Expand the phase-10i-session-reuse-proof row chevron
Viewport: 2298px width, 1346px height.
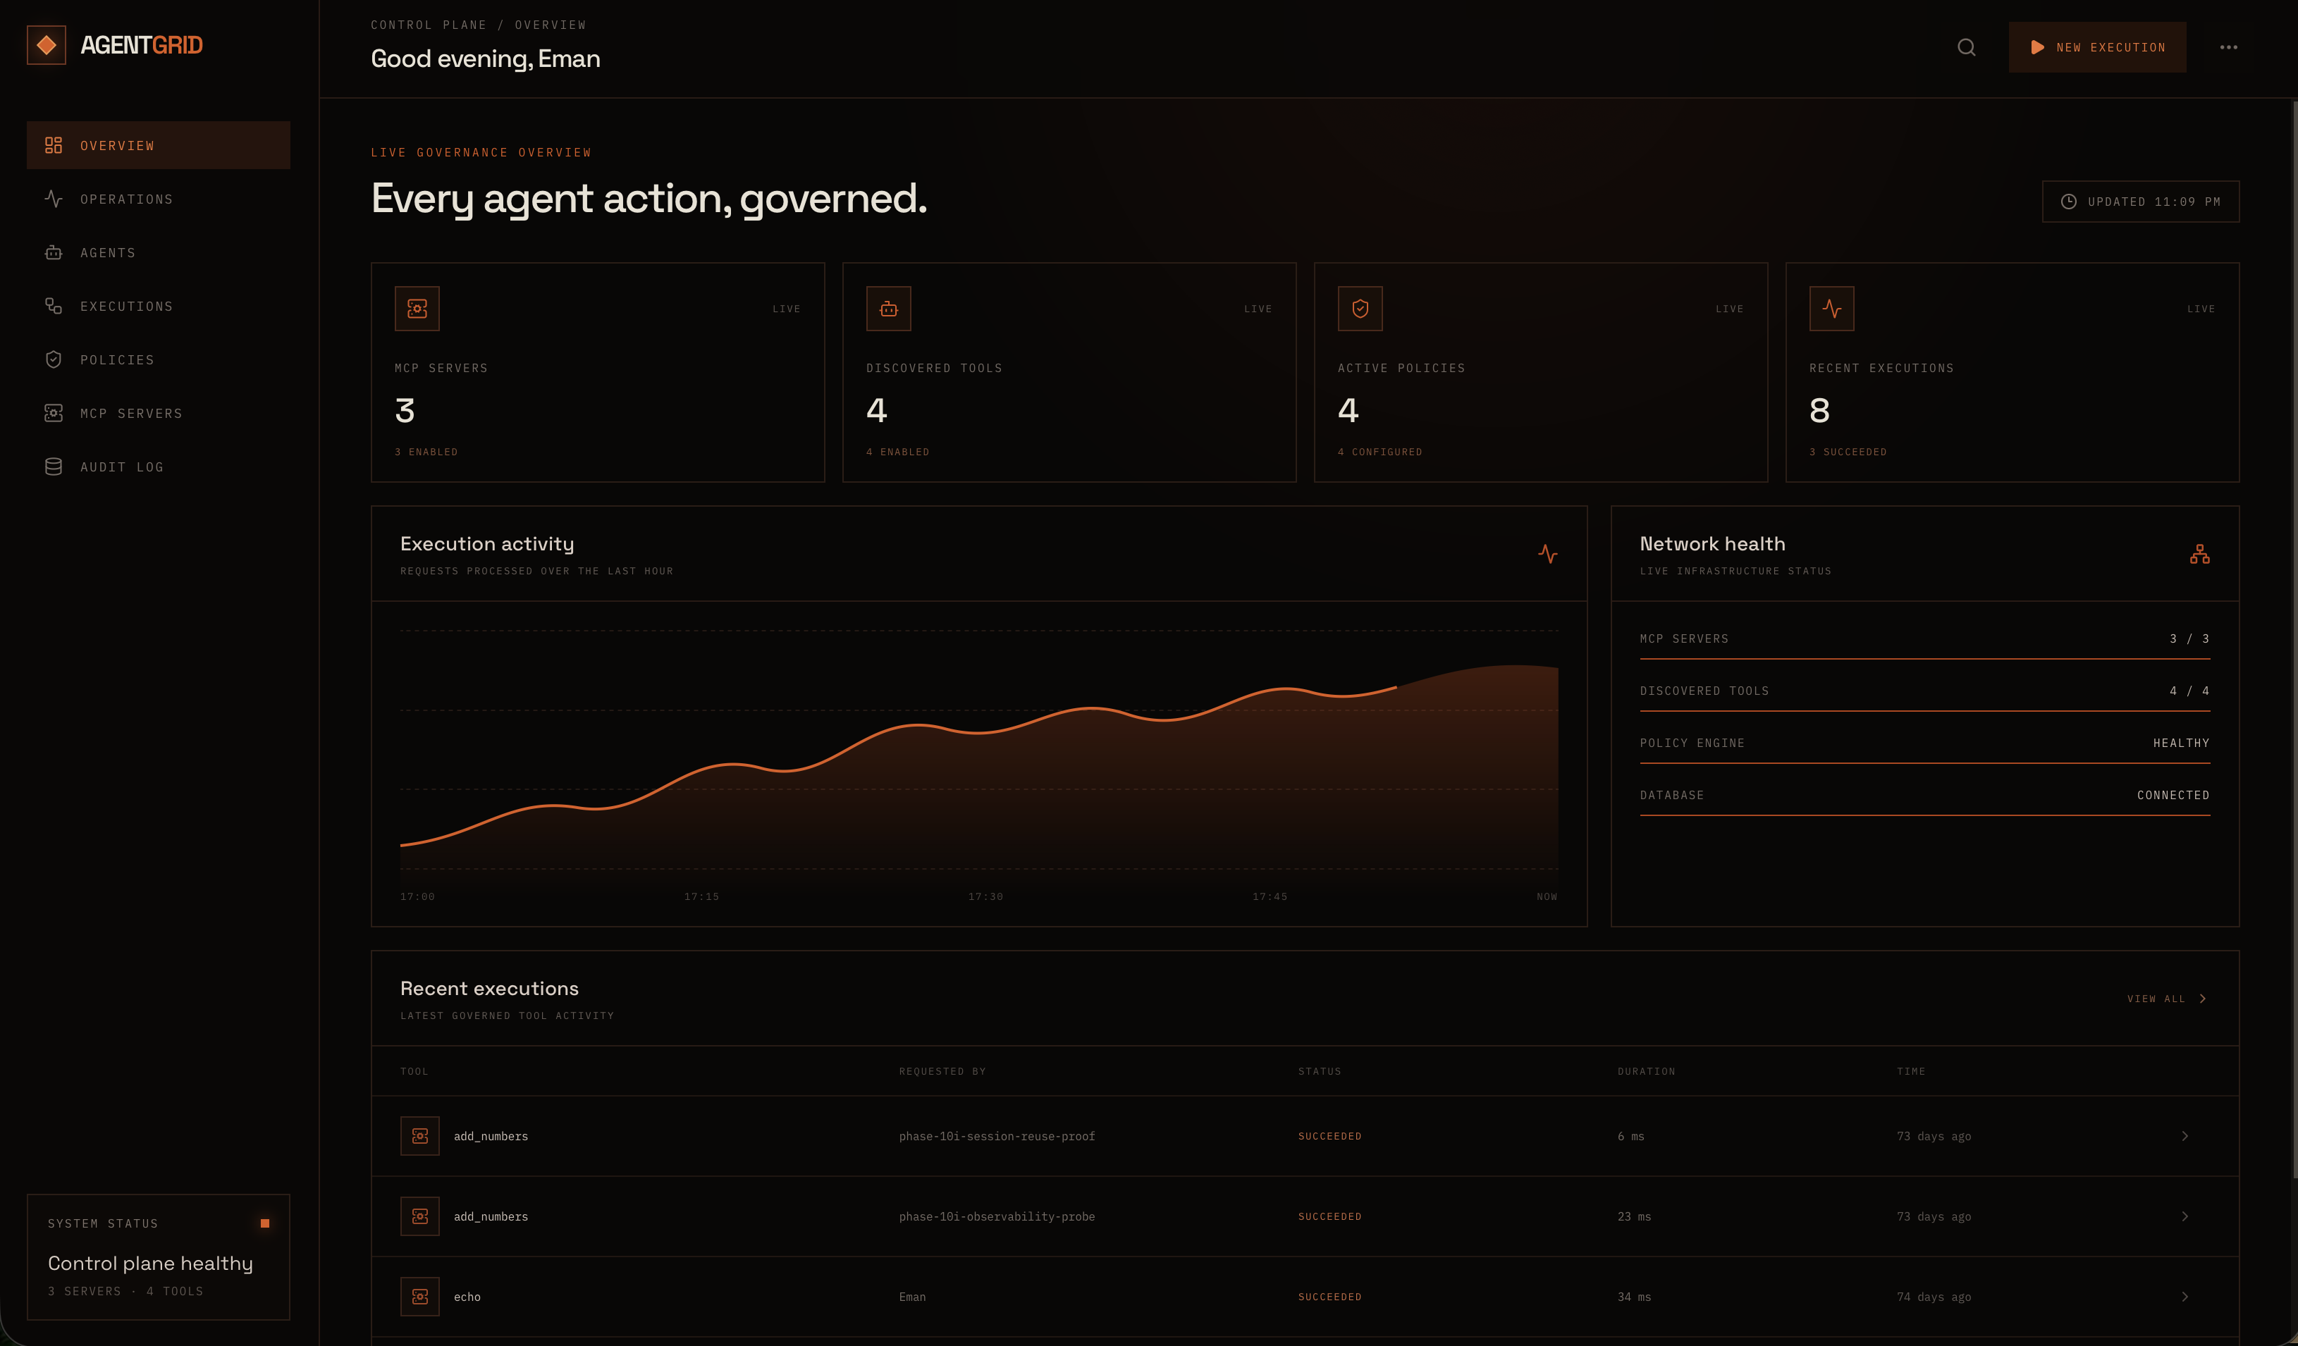tap(2185, 1136)
